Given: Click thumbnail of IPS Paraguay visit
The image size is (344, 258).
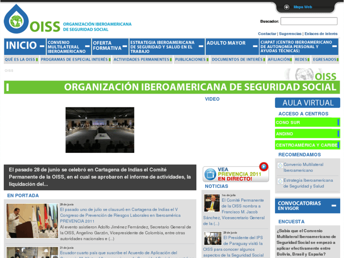Looking at the screenshot, I should click(212, 238).
